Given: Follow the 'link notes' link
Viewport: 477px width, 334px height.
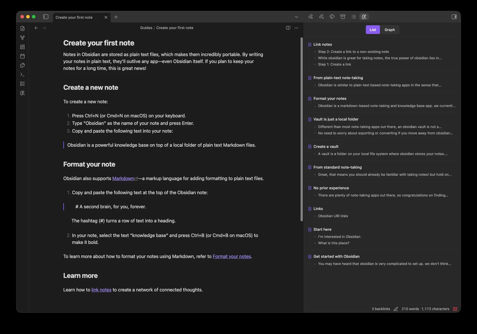Looking at the screenshot, I should click(101, 290).
